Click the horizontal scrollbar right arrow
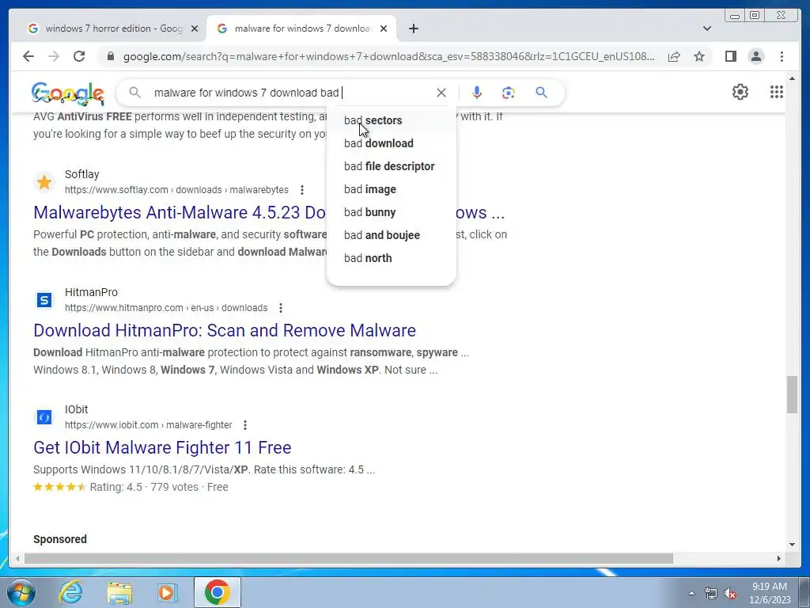 tap(779, 558)
